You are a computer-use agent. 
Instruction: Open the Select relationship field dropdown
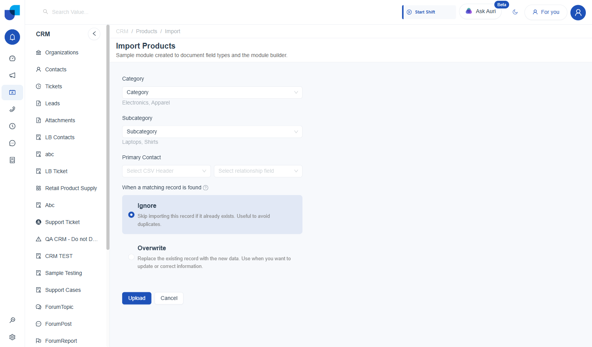(x=258, y=171)
